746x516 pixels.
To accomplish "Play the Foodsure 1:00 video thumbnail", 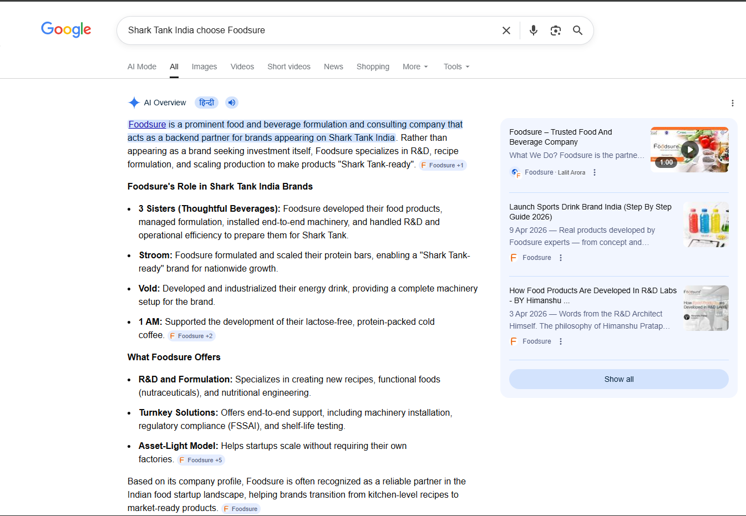I will coord(689,150).
